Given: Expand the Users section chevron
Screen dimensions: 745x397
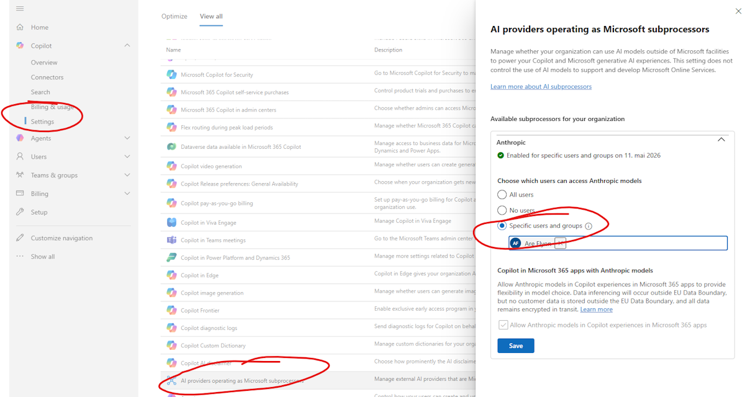Looking at the screenshot, I should (x=127, y=157).
